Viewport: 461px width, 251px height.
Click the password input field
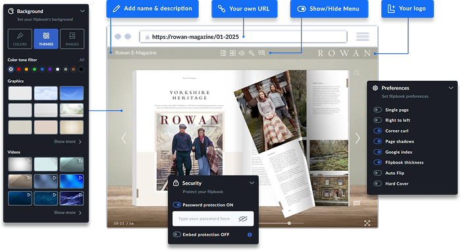pos(213,219)
